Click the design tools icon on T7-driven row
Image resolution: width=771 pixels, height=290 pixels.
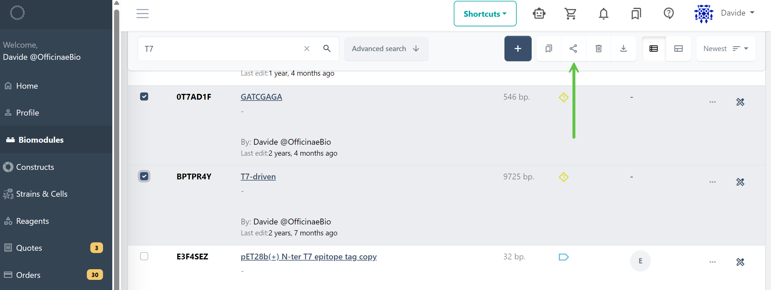click(x=740, y=182)
